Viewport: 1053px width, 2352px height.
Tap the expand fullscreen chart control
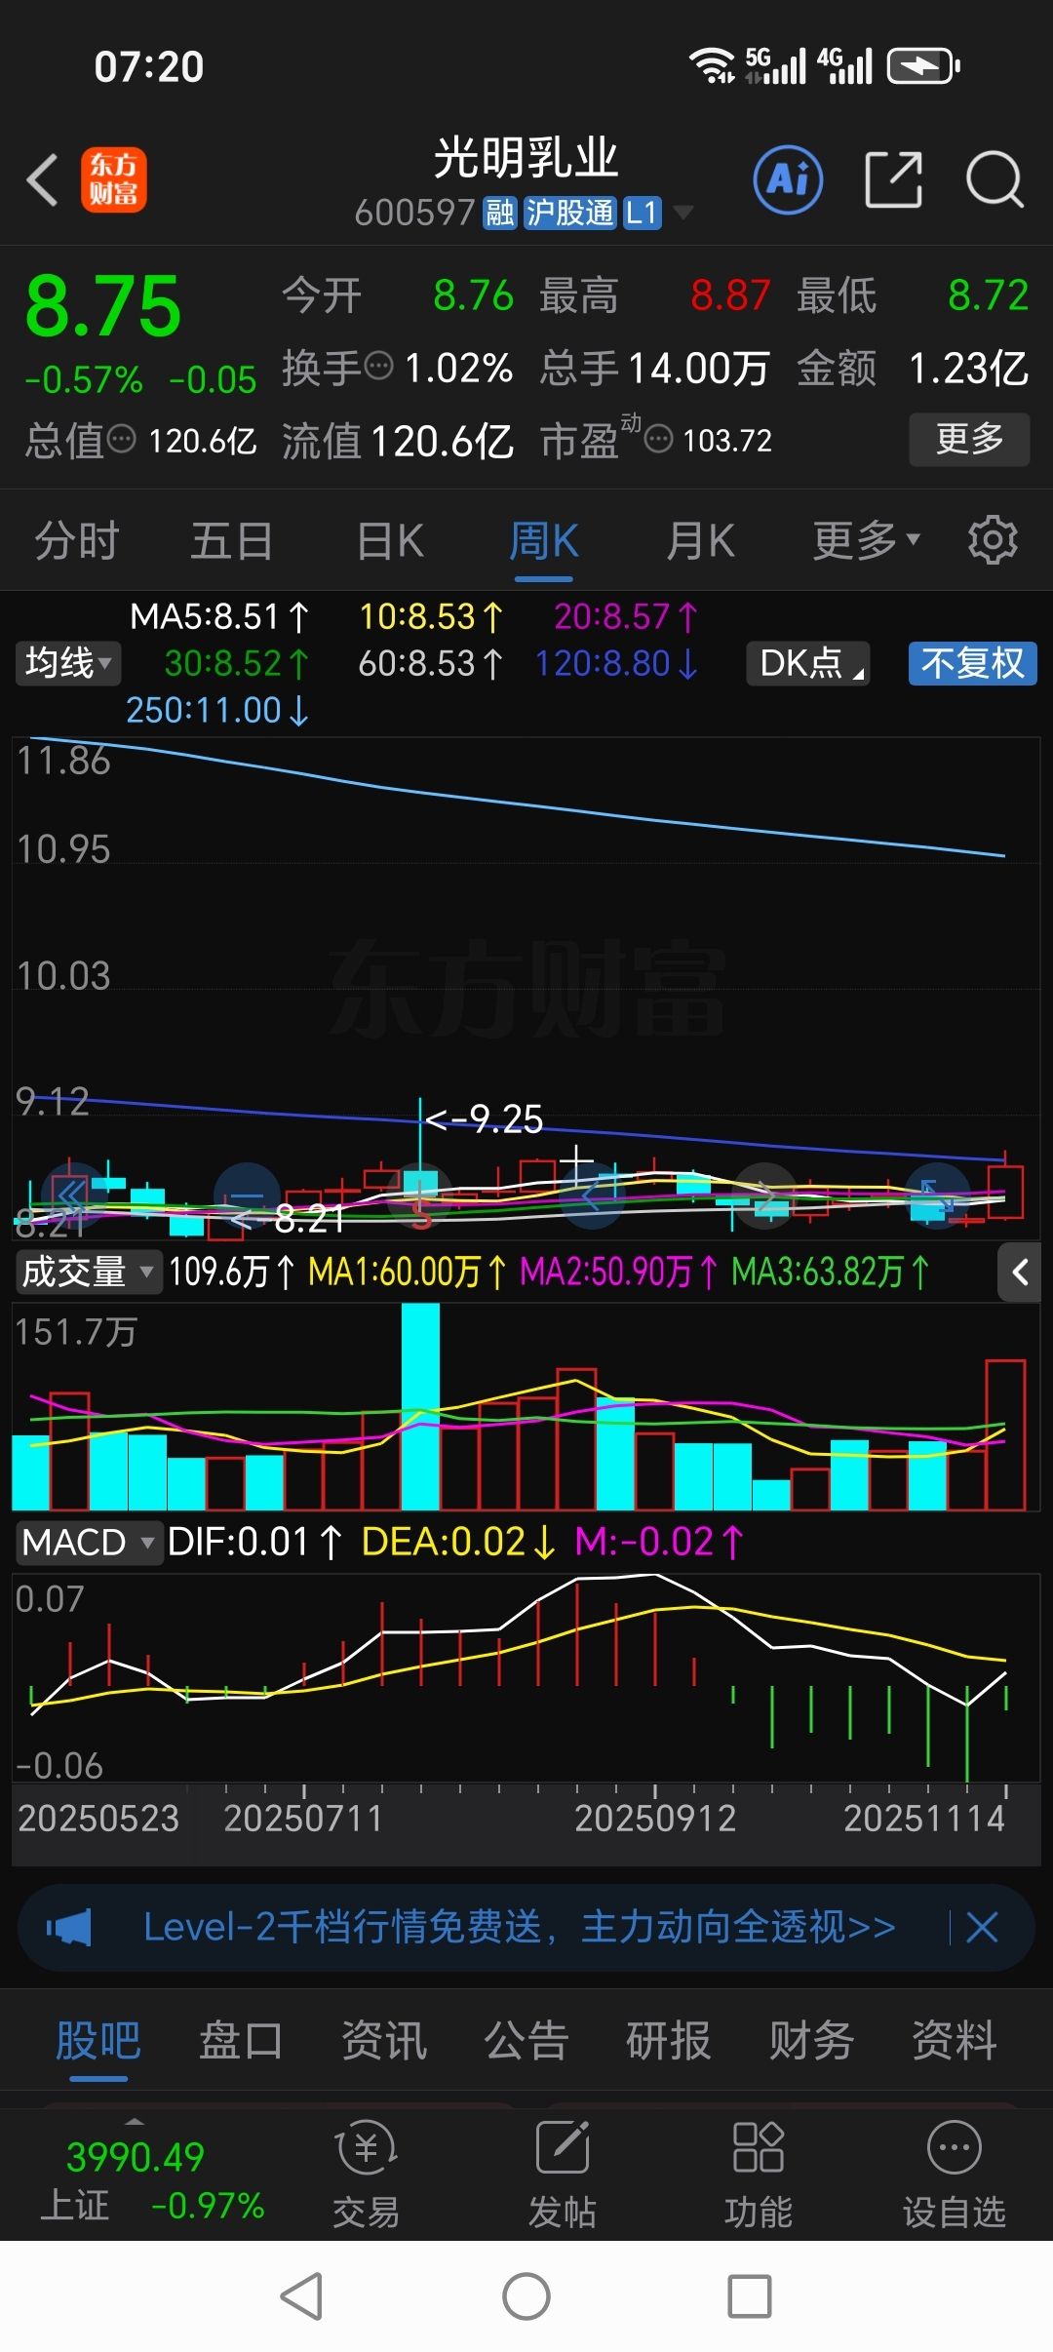point(937,1195)
